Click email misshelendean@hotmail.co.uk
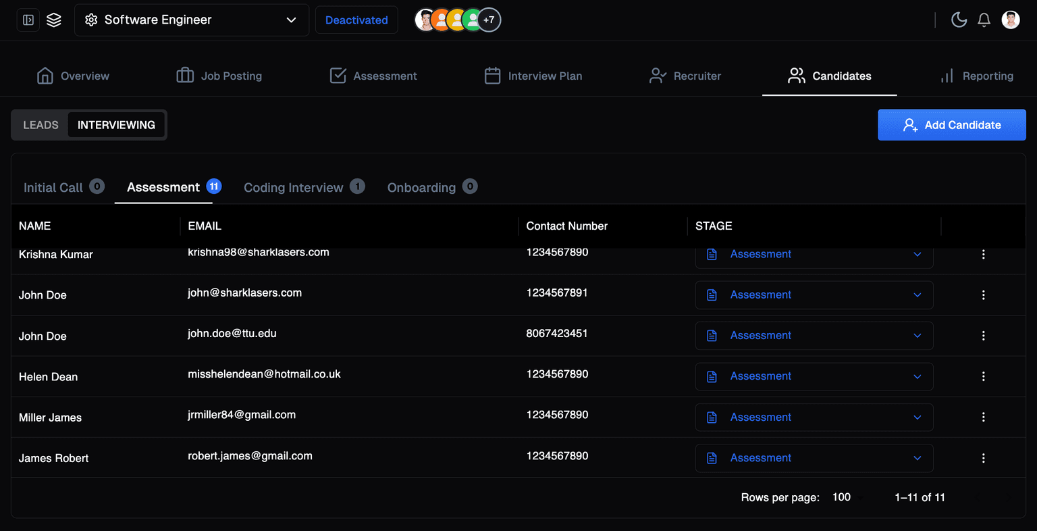The height and width of the screenshot is (531, 1037). tap(264, 374)
